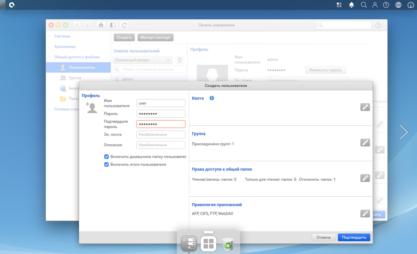The image size is (417, 254).
Task: Open app grid icon in dock
Action: [208, 243]
